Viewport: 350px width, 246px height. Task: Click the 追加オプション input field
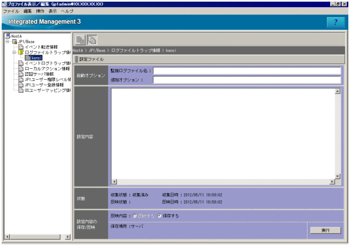[246, 80]
